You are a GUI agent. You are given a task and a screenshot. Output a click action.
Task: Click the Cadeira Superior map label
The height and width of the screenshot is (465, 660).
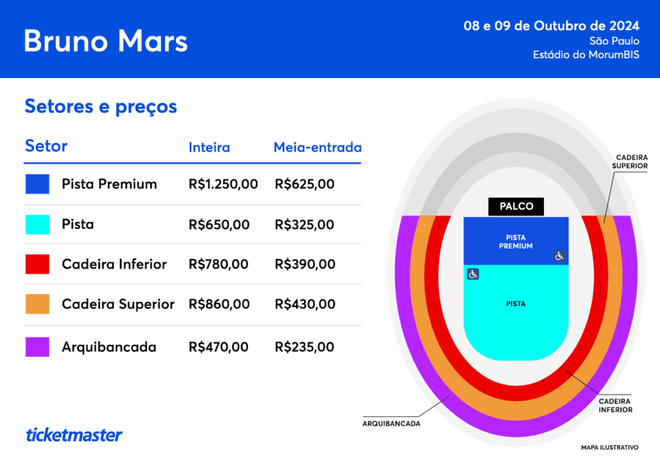click(x=630, y=162)
